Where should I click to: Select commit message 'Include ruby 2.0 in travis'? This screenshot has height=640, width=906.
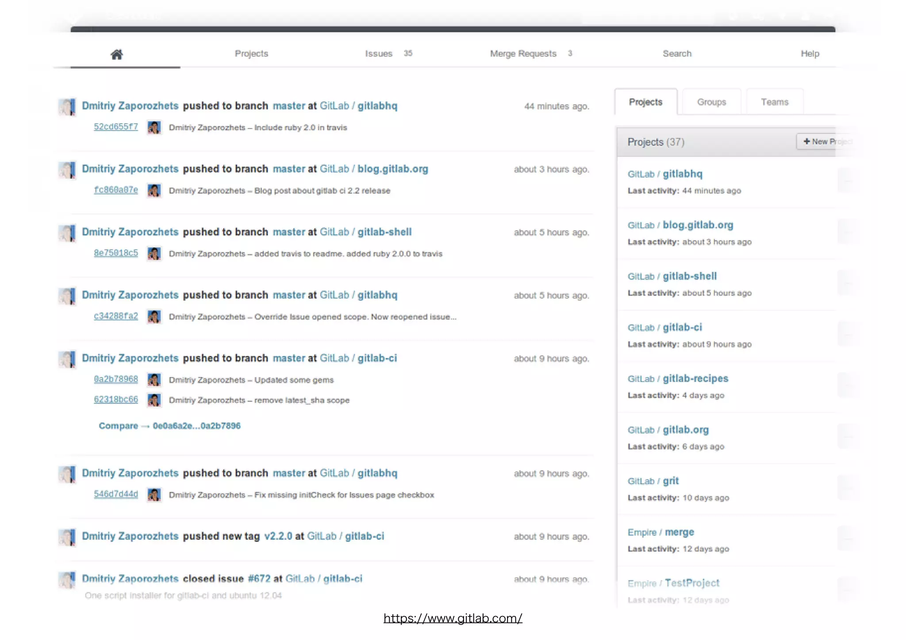tap(301, 128)
